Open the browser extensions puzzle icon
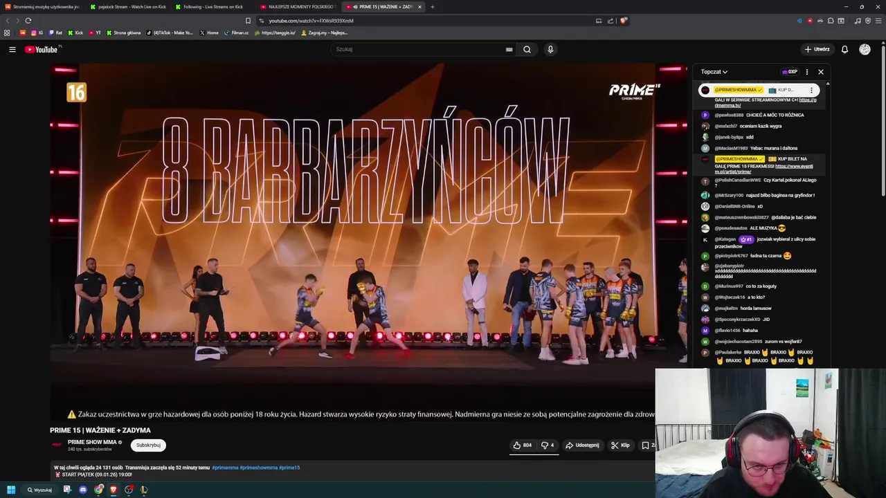This screenshot has width=886, height=498. coord(831,21)
